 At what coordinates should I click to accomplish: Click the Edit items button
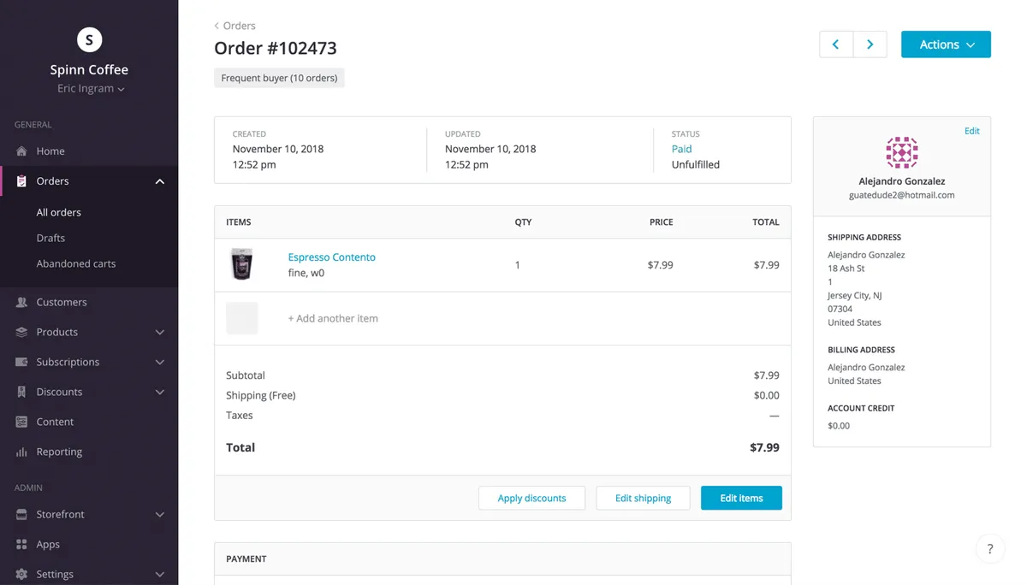click(x=740, y=498)
